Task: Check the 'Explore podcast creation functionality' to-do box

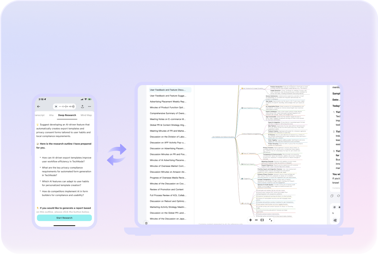Action: pyautogui.click(x=257, y=214)
